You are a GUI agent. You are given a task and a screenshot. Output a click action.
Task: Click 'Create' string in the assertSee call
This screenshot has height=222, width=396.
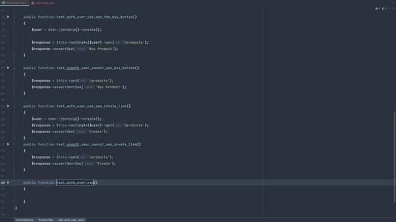coord(95,131)
